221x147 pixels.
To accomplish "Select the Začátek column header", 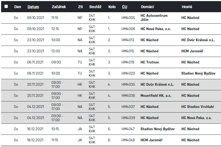I will (59, 7).
